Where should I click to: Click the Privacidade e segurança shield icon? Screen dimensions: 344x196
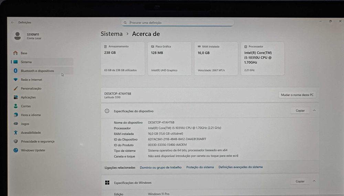coord(15,142)
